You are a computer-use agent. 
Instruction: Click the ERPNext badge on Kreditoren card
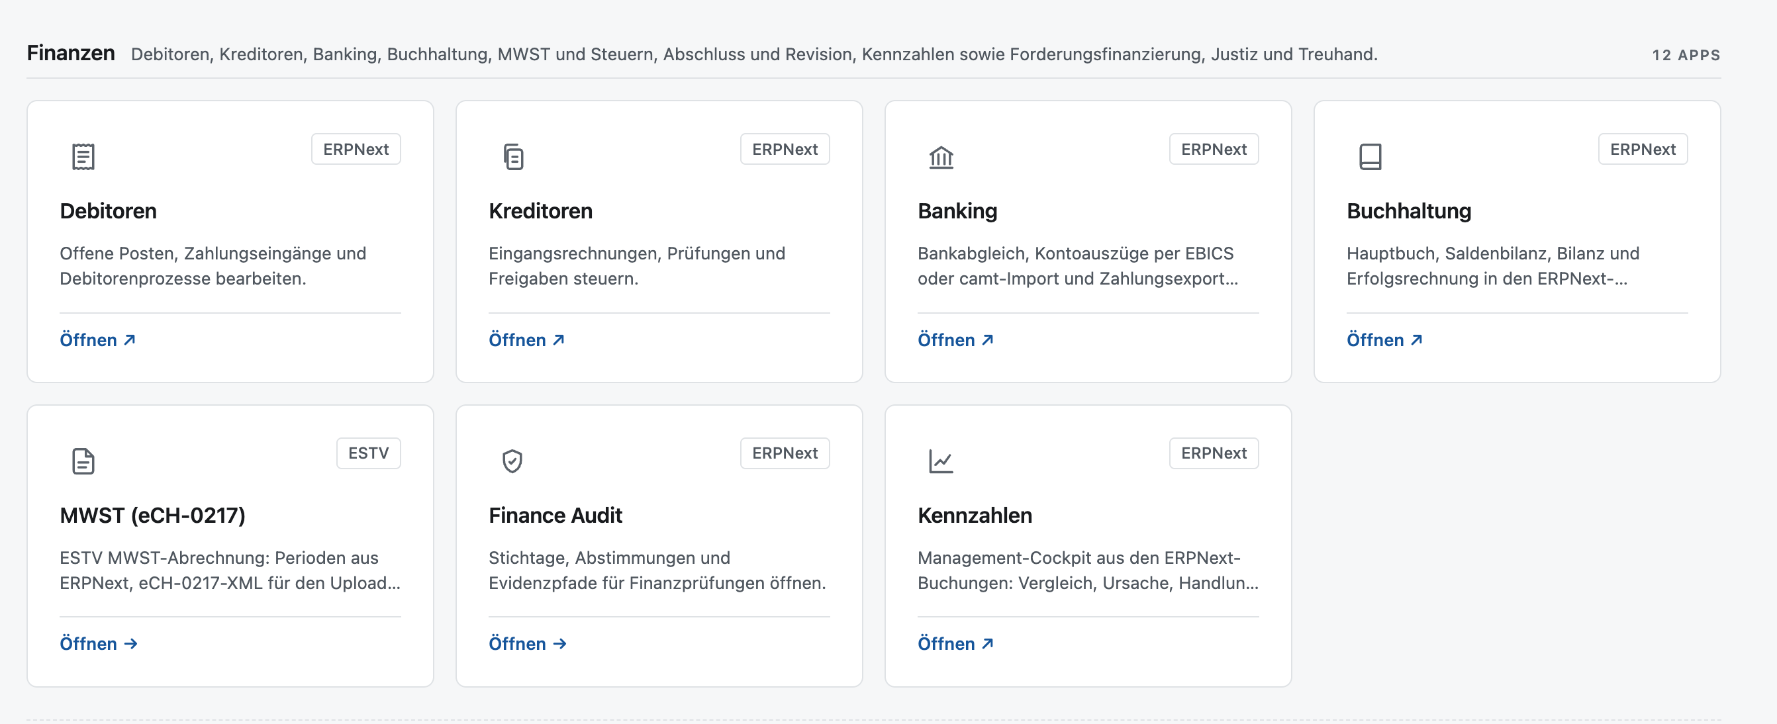(785, 149)
